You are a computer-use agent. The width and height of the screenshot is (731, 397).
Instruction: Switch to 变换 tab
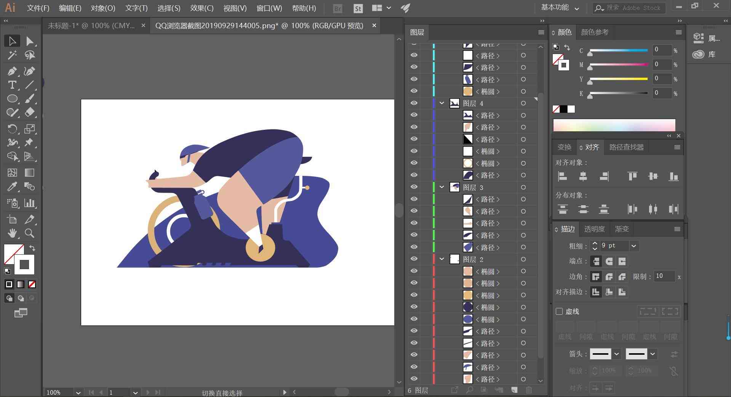pos(564,147)
